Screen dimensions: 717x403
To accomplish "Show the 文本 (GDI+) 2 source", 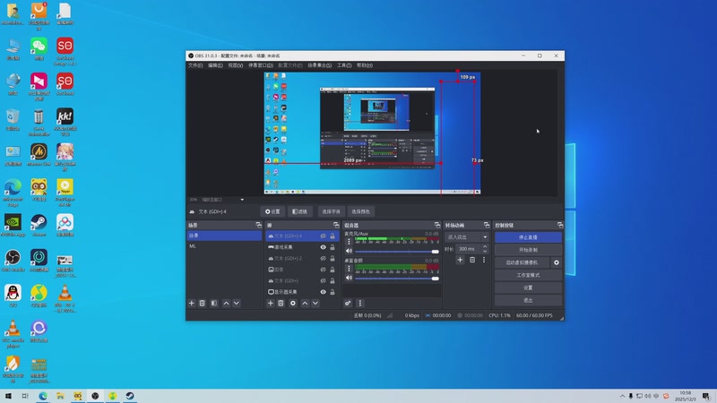I will 324,258.
